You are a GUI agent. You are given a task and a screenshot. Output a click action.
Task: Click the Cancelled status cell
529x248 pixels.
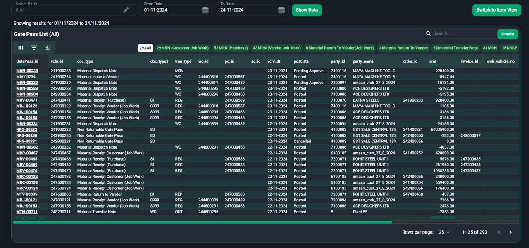click(x=303, y=141)
